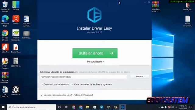
Task: Close the Driver Easy installer window
Action: pyautogui.click(x=149, y=2)
